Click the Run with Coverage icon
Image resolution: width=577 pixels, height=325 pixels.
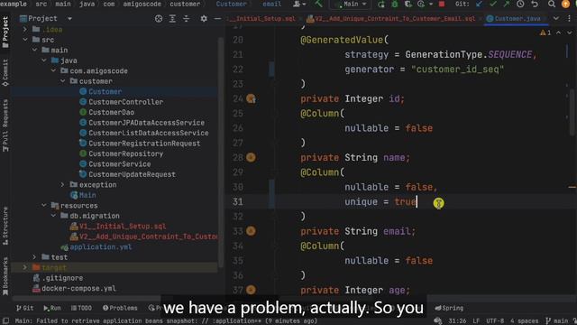pyautogui.click(x=408, y=4)
